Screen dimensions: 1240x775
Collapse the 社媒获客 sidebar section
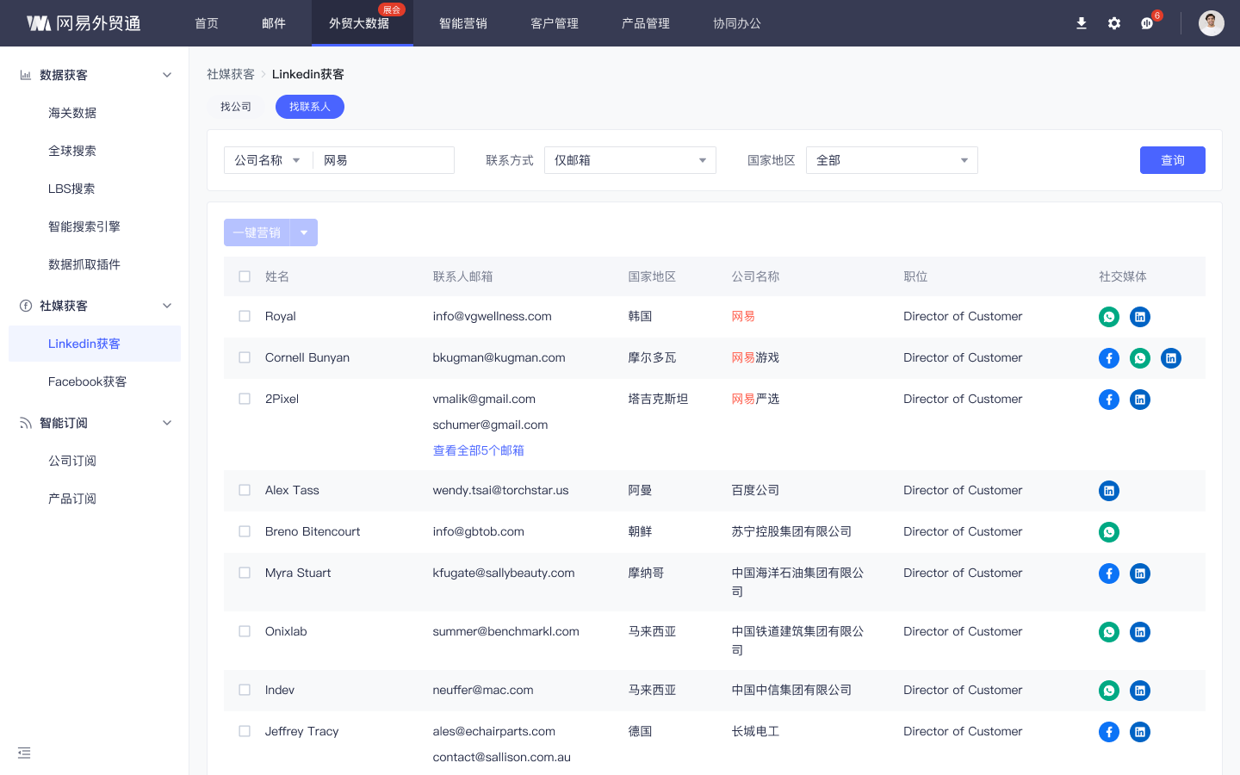[x=167, y=306]
